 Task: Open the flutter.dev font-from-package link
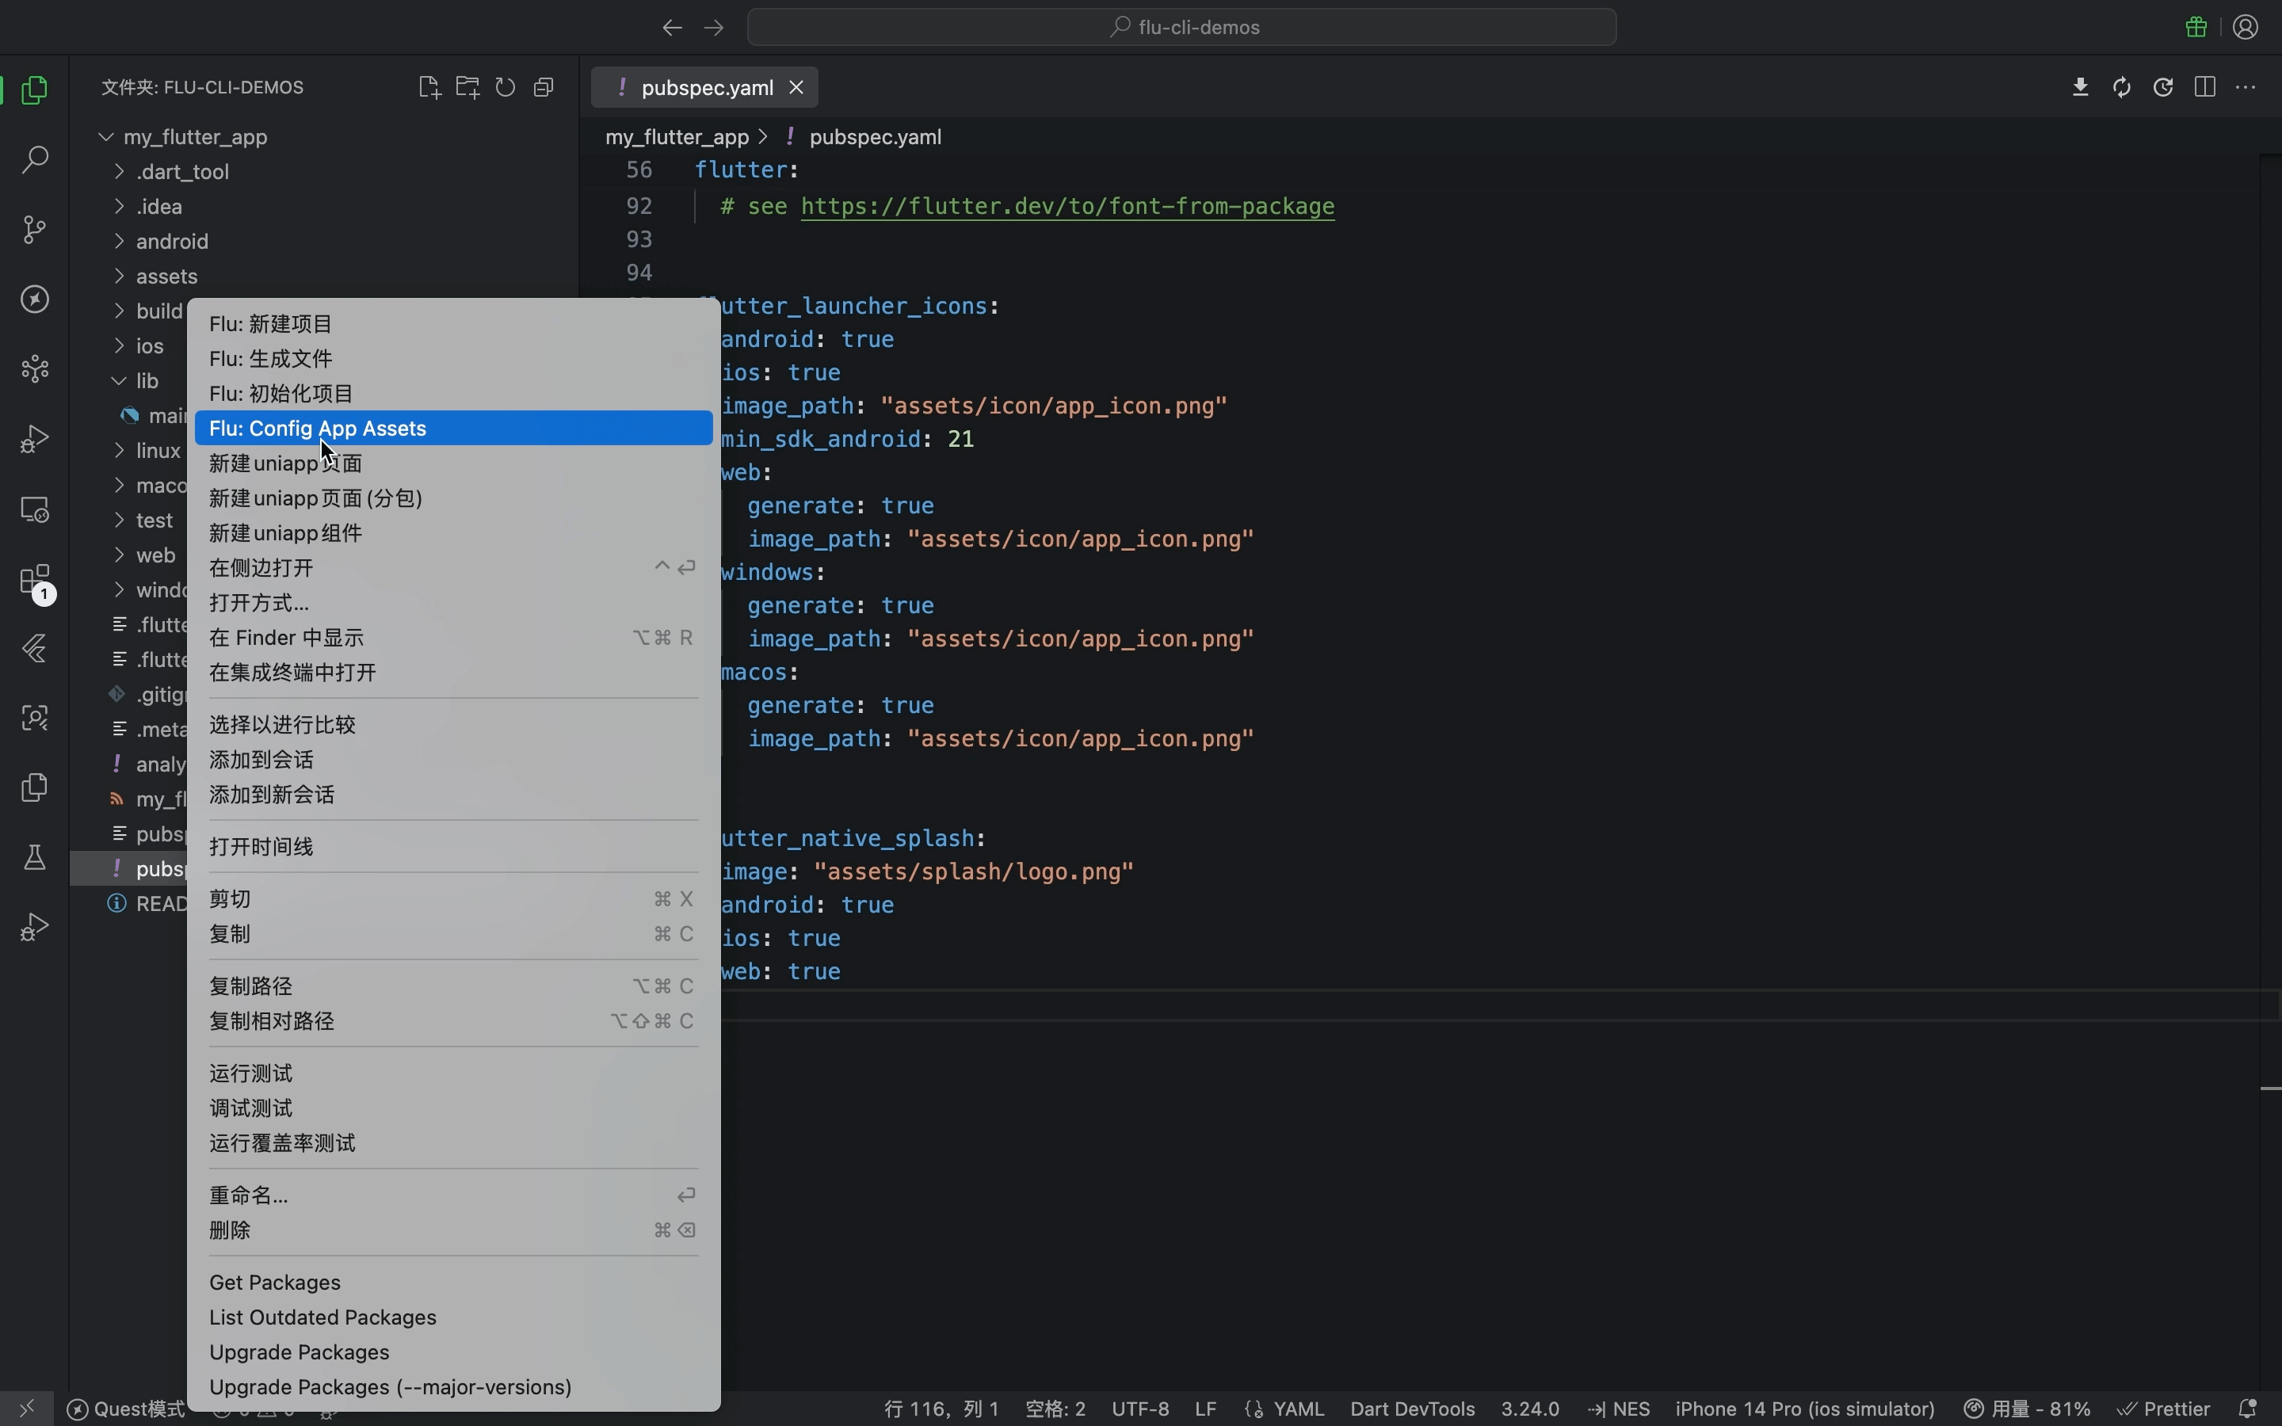tap(1067, 208)
